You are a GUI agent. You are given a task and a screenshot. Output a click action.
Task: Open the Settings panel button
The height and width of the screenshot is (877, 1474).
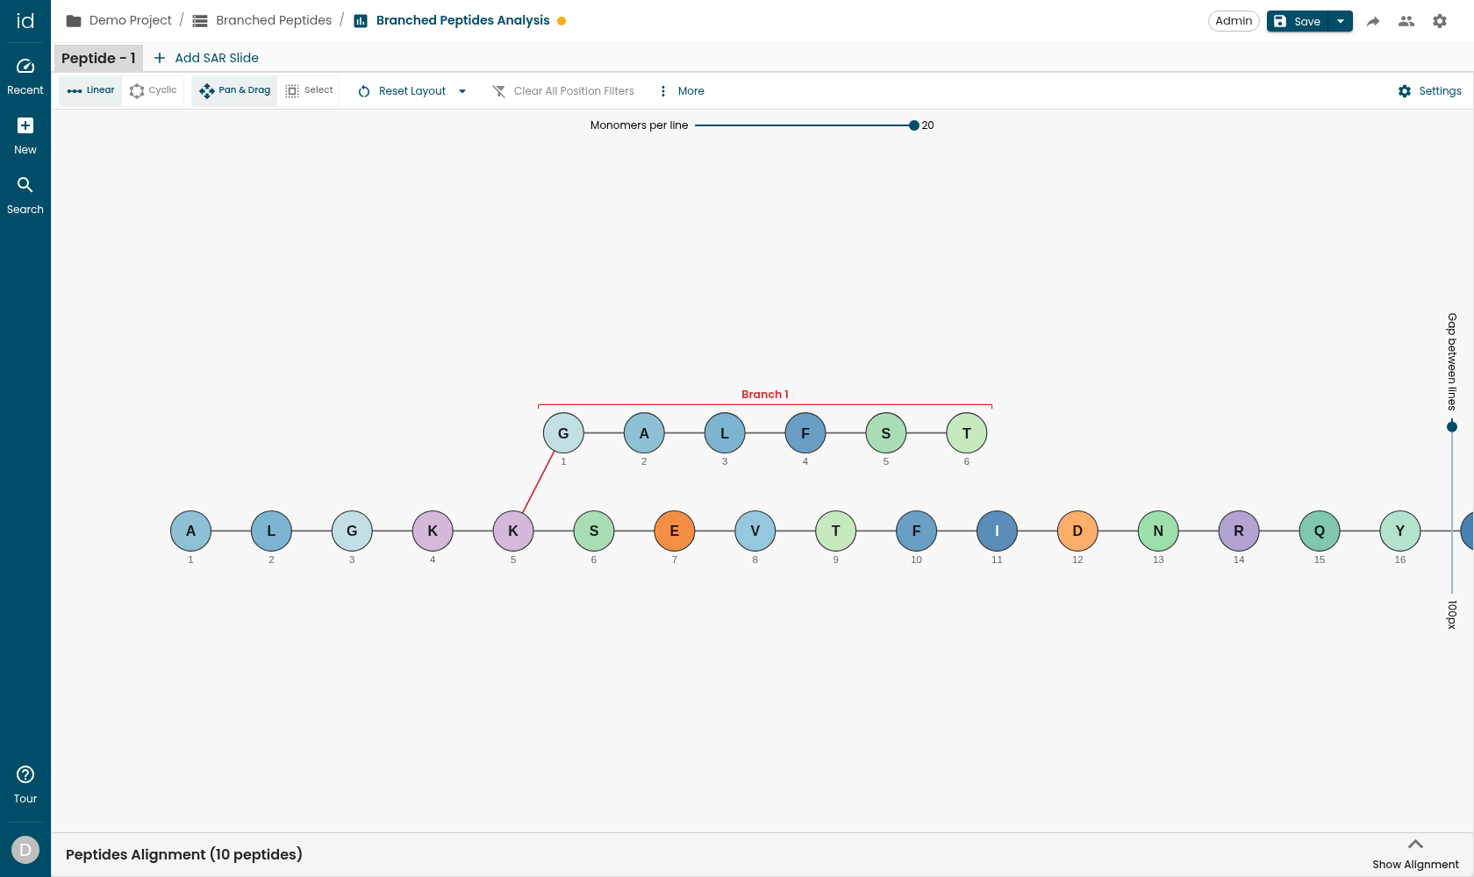coord(1429,91)
